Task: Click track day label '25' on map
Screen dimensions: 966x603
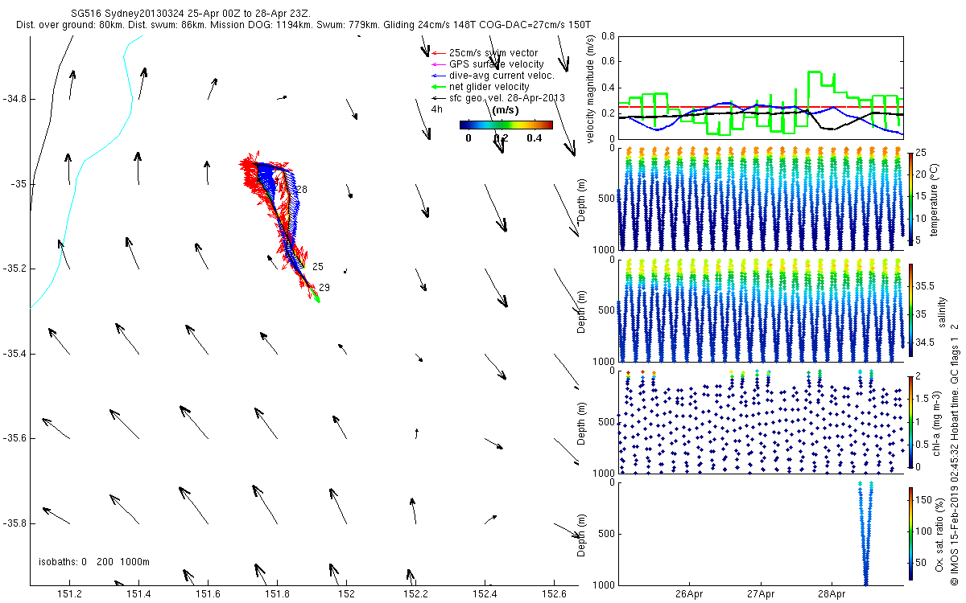Action: point(317,267)
